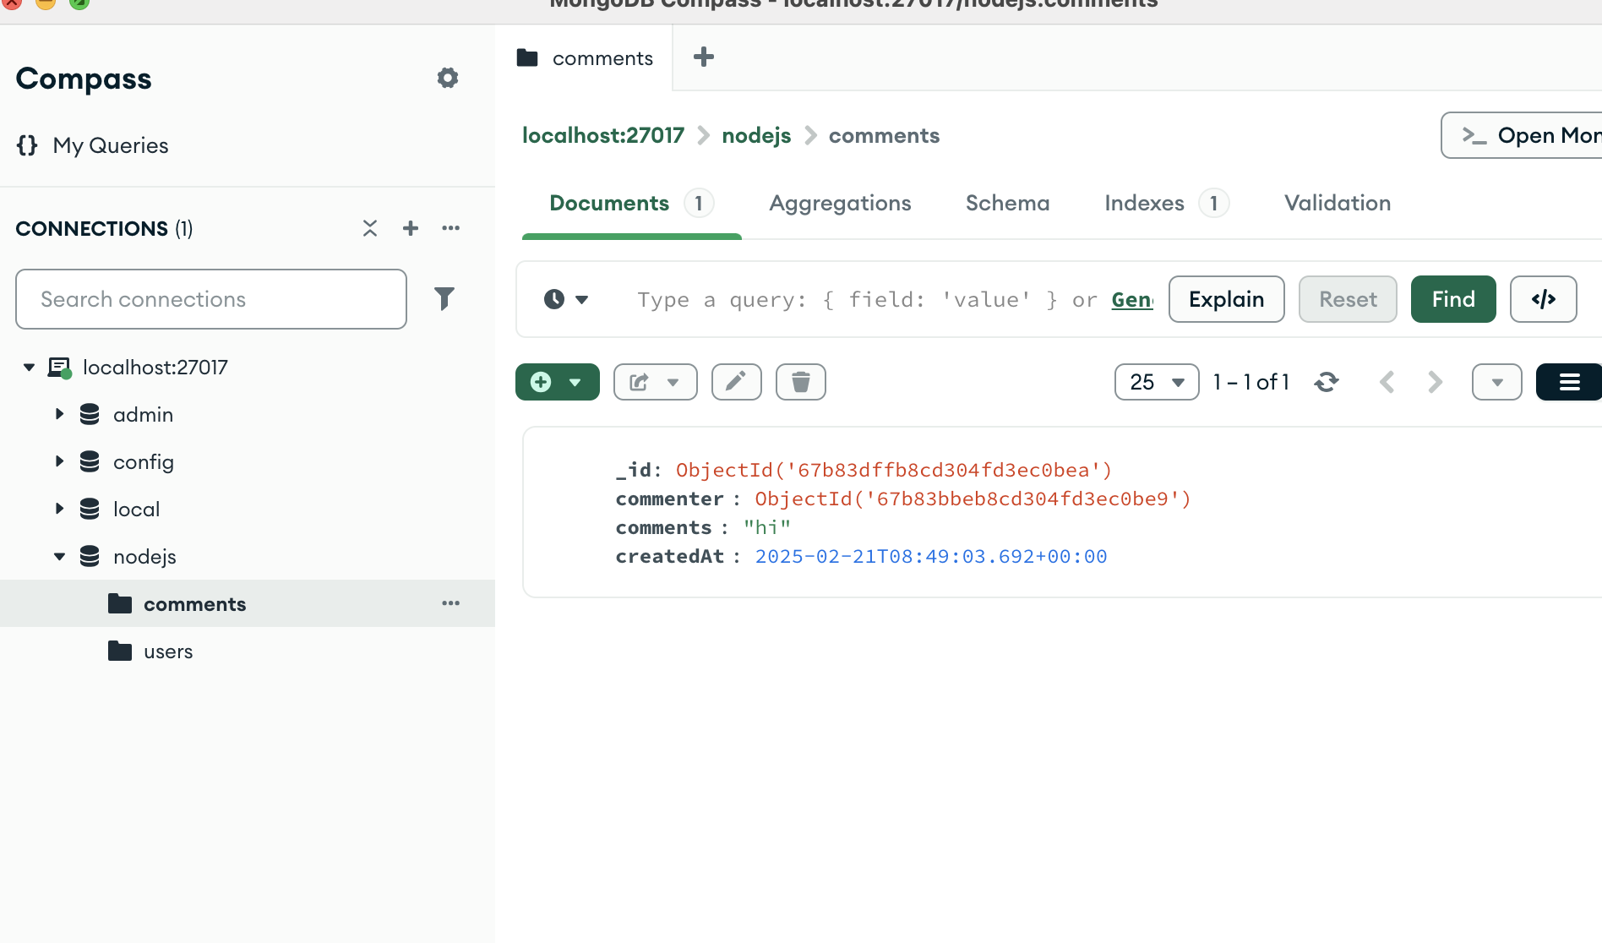Click the users collection folder icon
This screenshot has height=943, width=1602.
(x=120, y=651)
